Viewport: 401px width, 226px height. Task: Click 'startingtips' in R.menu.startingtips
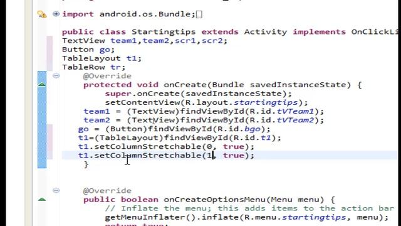[x=314, y=218]
